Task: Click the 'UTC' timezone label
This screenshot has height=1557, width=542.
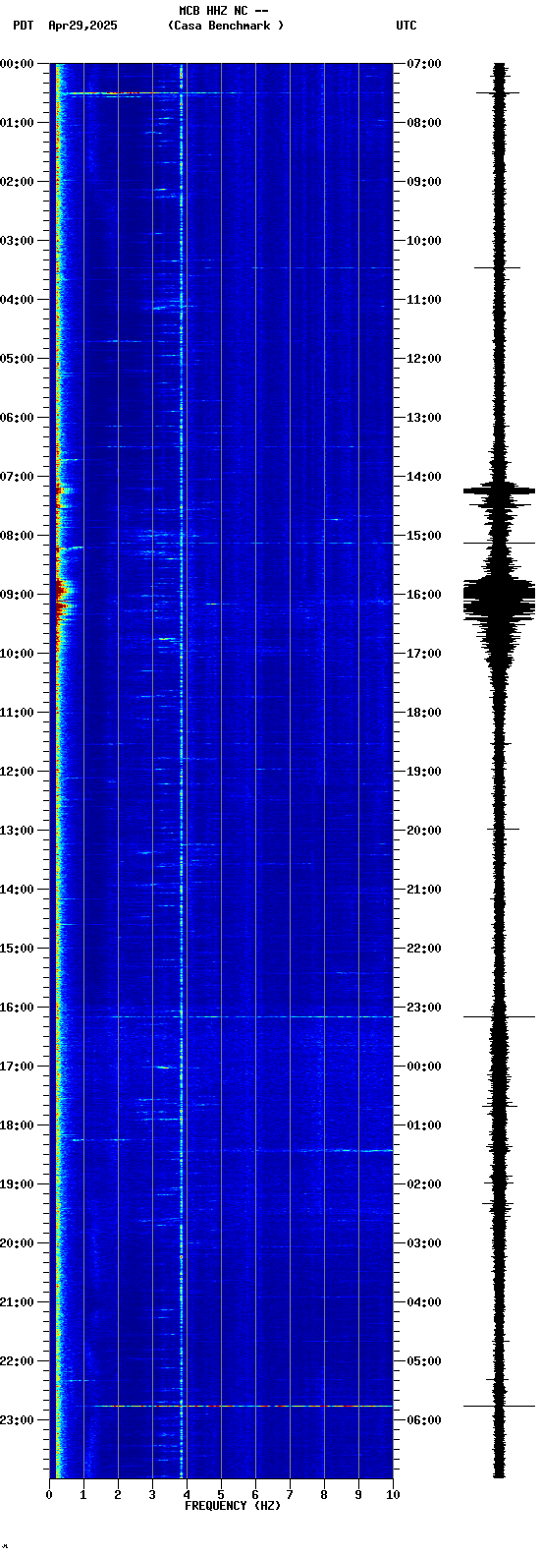Action: 406,26
